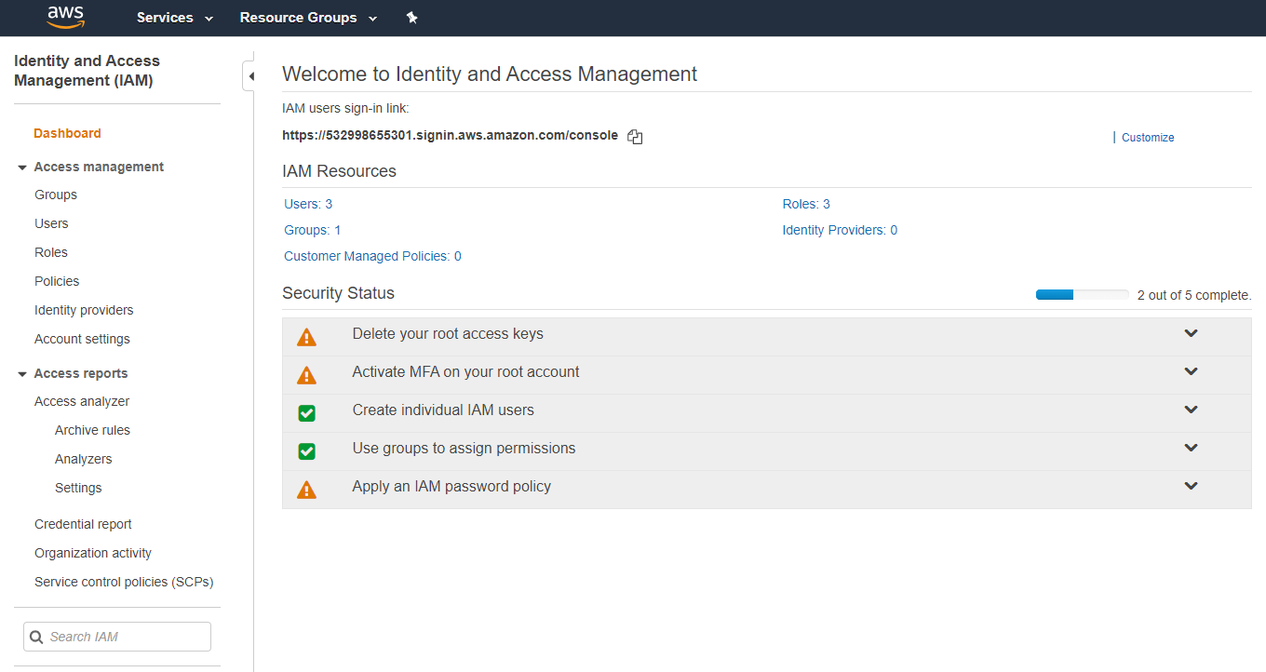
Task: Copy the IAM sign-in link using copy icon
Action: [x=635, y=137]
